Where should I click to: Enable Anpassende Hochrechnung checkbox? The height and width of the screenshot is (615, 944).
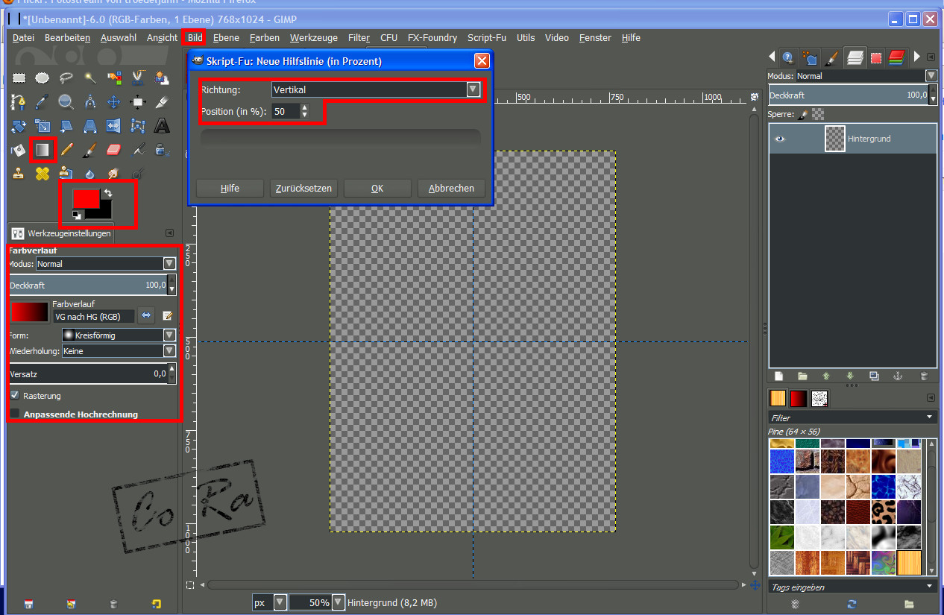[x=15, y=414]
